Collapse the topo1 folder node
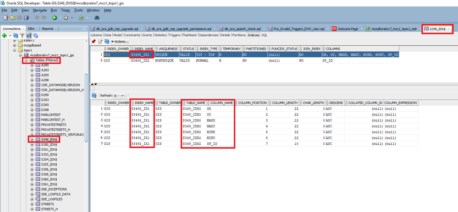 point(15,50)
